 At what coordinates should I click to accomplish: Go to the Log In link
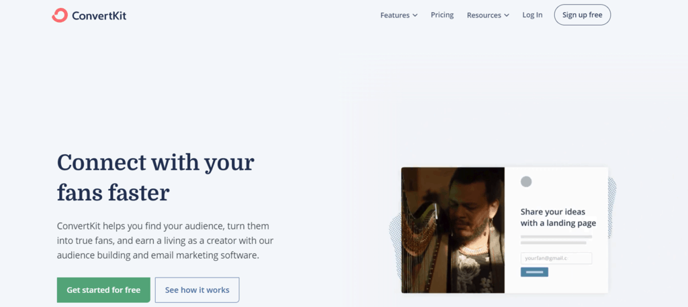click(x=532, y=15)
